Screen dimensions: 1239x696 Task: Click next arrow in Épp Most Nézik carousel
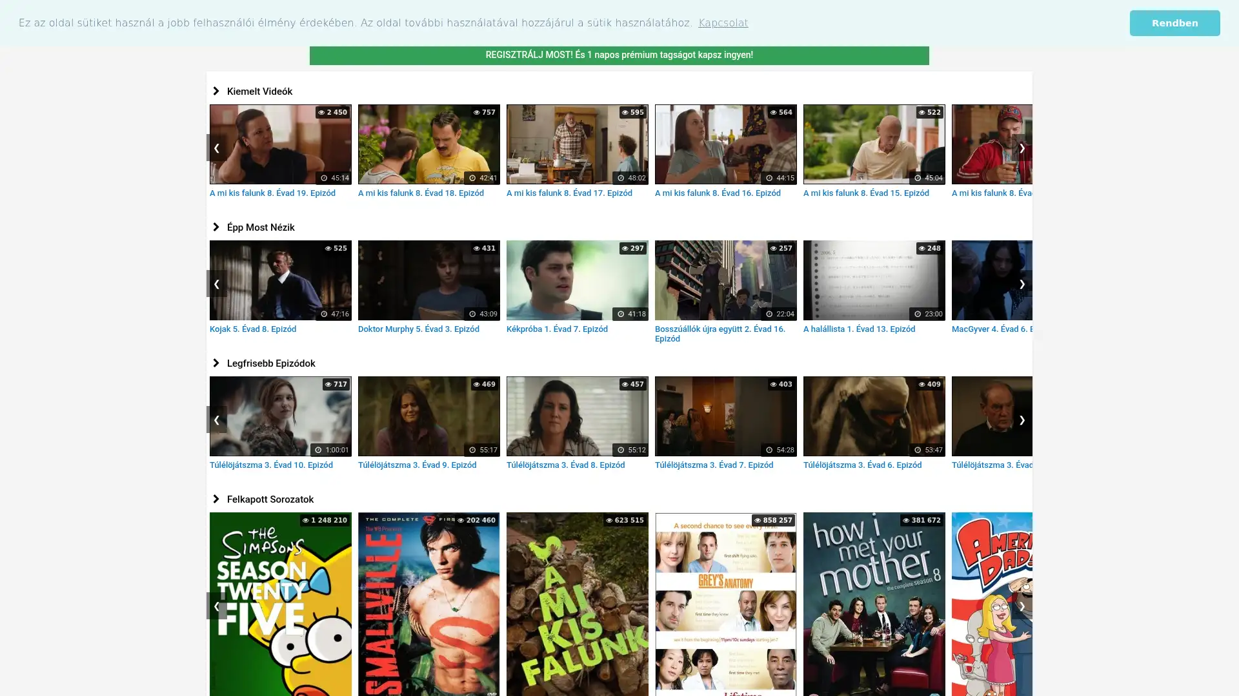pos(1022,284)
